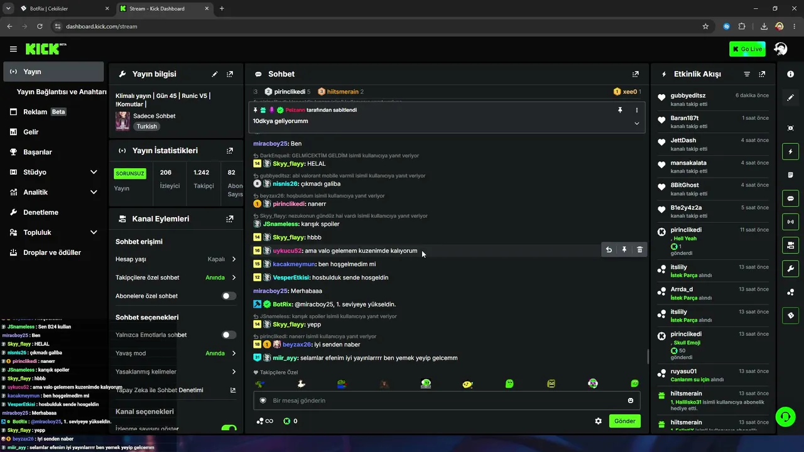Viewport: 804px width, 452px height.
Task: Delete uykucu52's chat message
Action: pyautogui.click(x=639, y=250)
